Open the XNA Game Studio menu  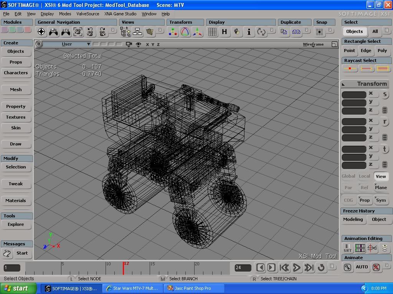click(x=121, y=14)
